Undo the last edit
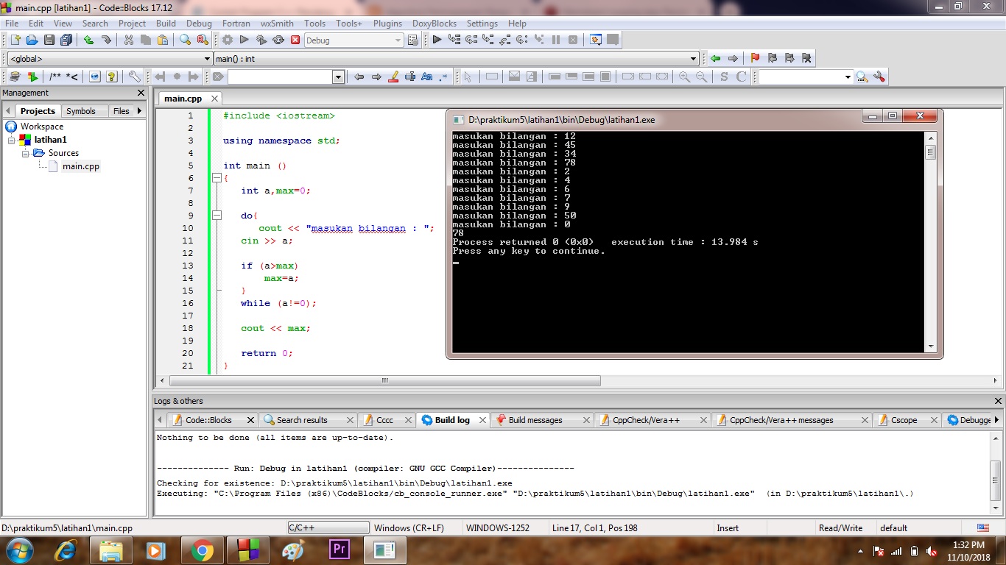Image resolution: width=1006 pixels, height=565 pixels. (89, 40)
